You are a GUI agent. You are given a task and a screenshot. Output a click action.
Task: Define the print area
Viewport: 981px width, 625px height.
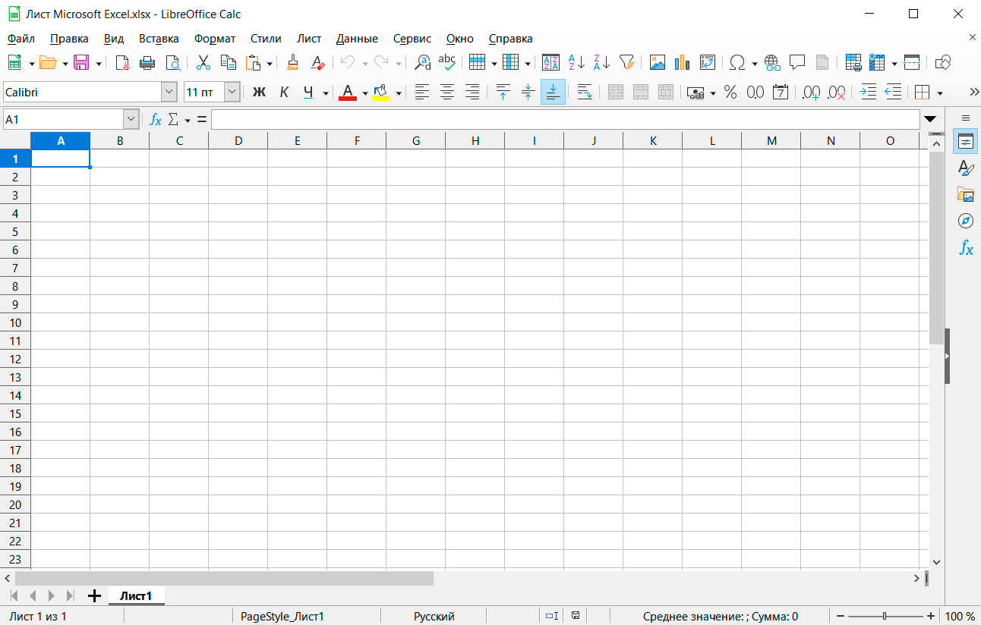tap(853, 63)
